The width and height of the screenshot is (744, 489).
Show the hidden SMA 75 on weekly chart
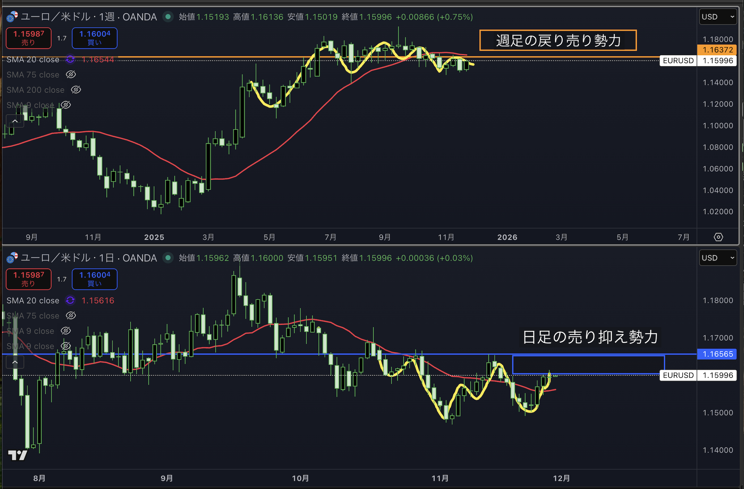coord(71,75)
